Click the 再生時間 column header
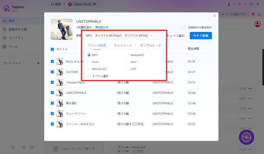 (x=193, y=49)
